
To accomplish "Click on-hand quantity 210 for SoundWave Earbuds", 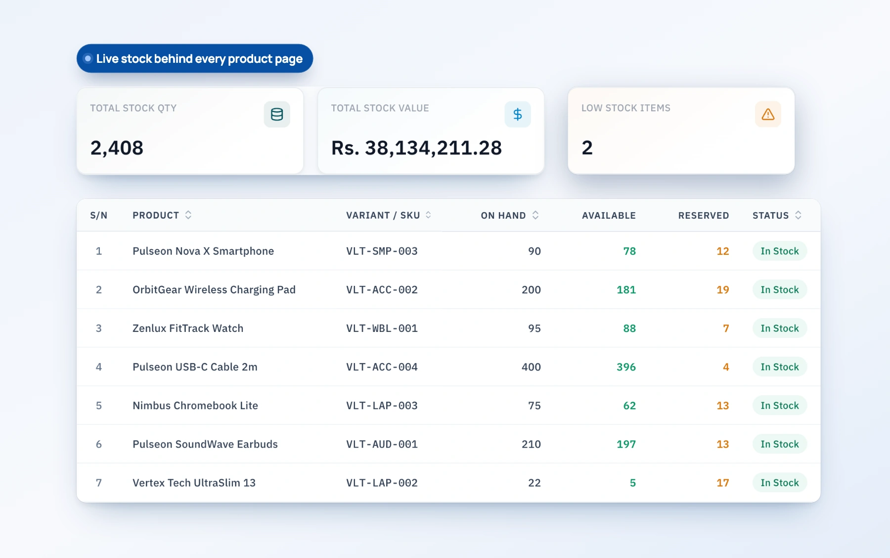I will tap(531, 444).
